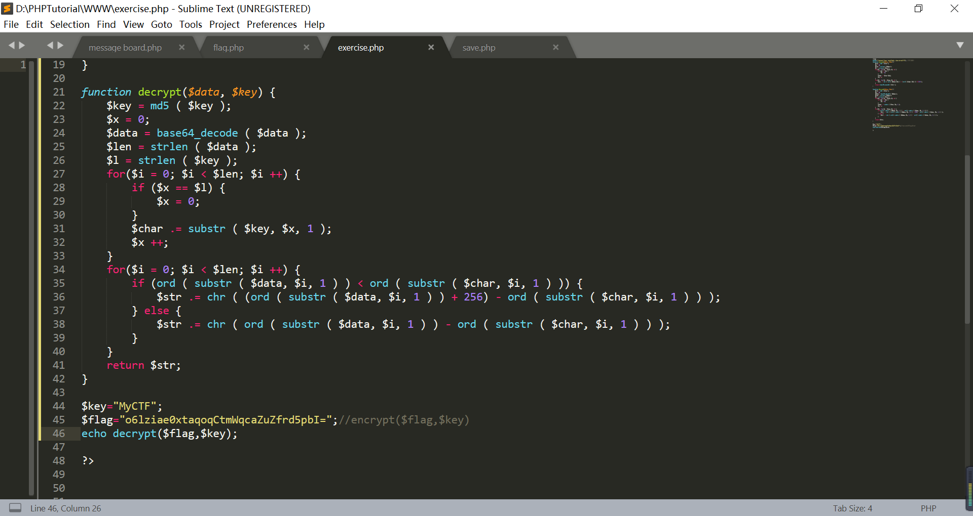Open the File menu
The image size is (973, 516).
click(x=11, y=24)
